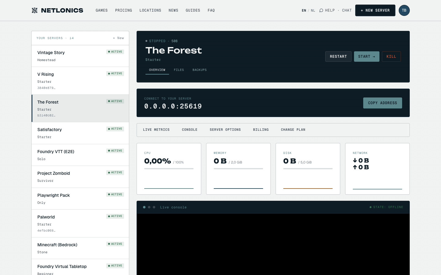Screen dimensions: 441x275
Task: Click the Memory usage progress bar
Action: point(238,169)
